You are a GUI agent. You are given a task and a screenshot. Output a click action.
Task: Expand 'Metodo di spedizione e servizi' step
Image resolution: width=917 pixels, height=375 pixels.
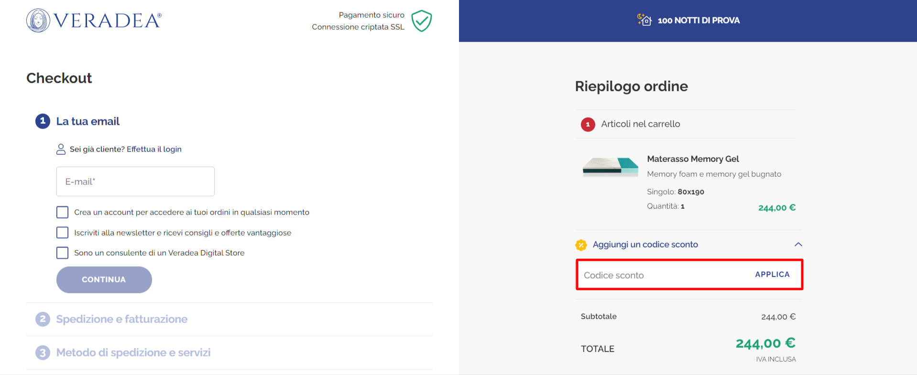133,353
